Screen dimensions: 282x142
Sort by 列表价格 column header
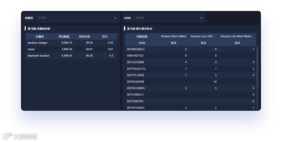pos(84,37)
